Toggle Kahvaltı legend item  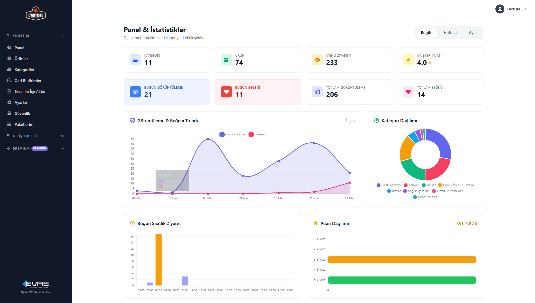[411, 185]
